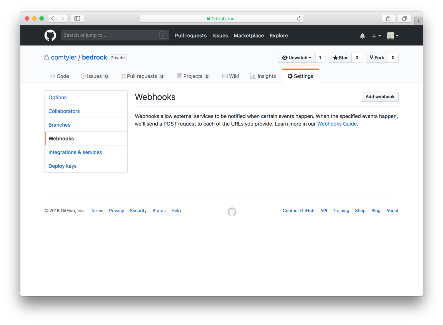This screenshot has height=325, width=443.
Task: Open the bedrock repository link
Action: 94,57
